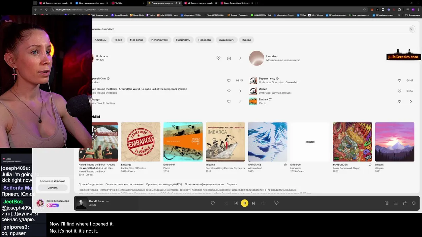Focus the music search input field
422x237 pixels.
pyautogui.click(x=247, y=29)
